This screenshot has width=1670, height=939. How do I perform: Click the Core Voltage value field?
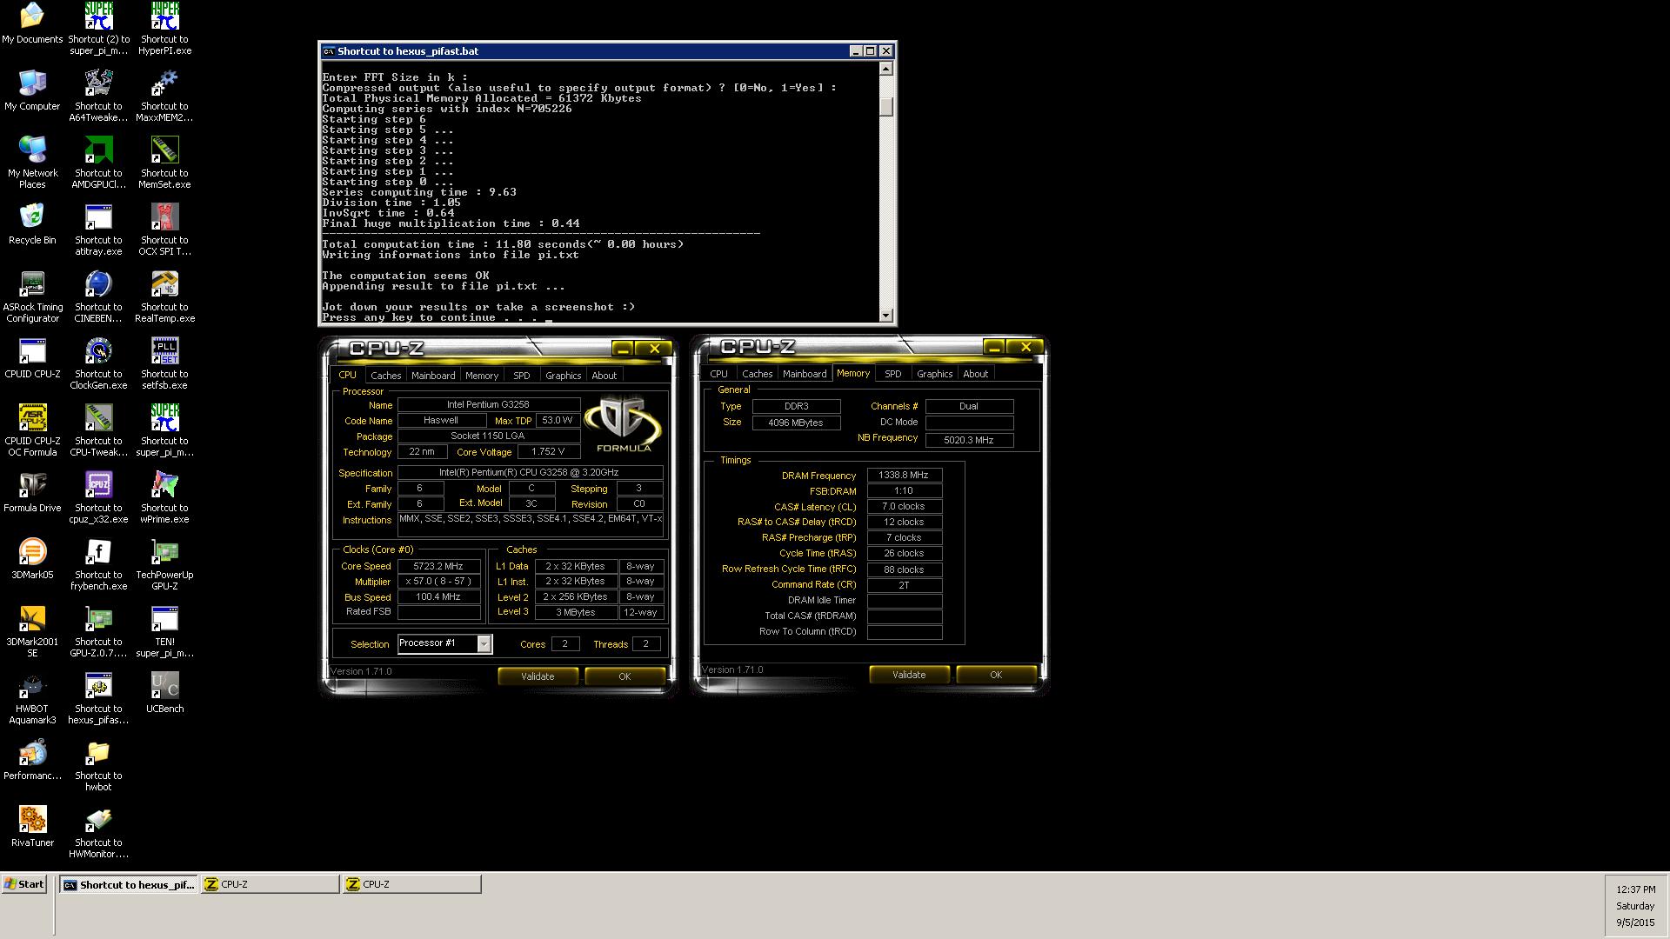click(x=548, y=452)
